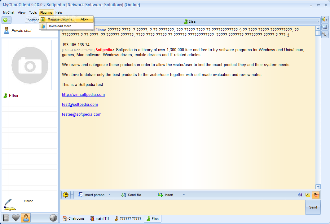The height and width of the screenshot is (224, 330).
Task: Click the Softpedia sender name in chat
Action: tap(104, 50)
